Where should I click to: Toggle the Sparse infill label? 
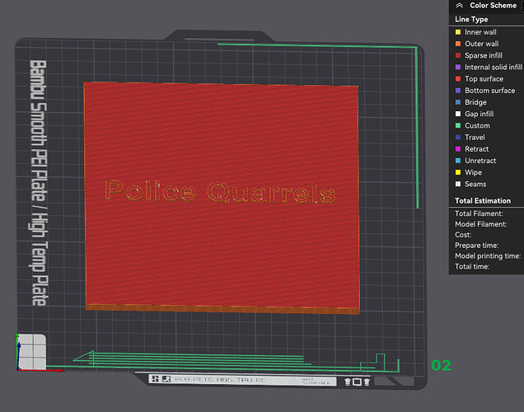pyautogui.click(x=484, y=55)
